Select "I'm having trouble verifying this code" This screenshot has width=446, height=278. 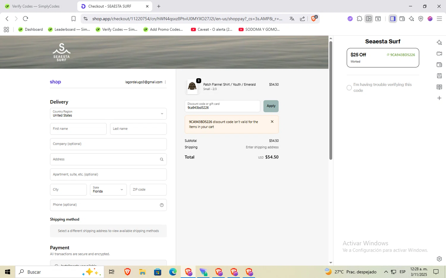(x=349, y=88)
